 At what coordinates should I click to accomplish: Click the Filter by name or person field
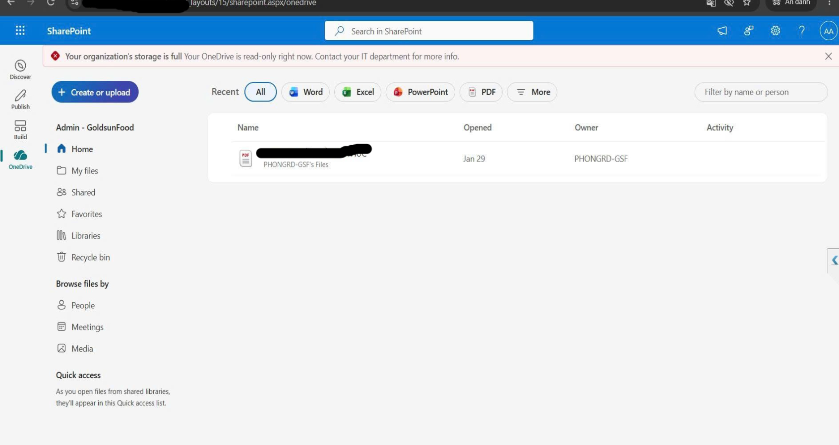(x=761, y=92)
